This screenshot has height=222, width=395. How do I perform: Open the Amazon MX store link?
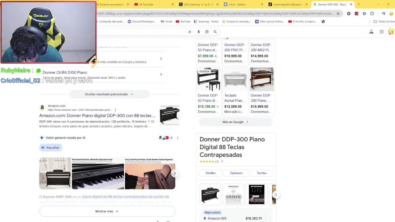coord(217,218)
